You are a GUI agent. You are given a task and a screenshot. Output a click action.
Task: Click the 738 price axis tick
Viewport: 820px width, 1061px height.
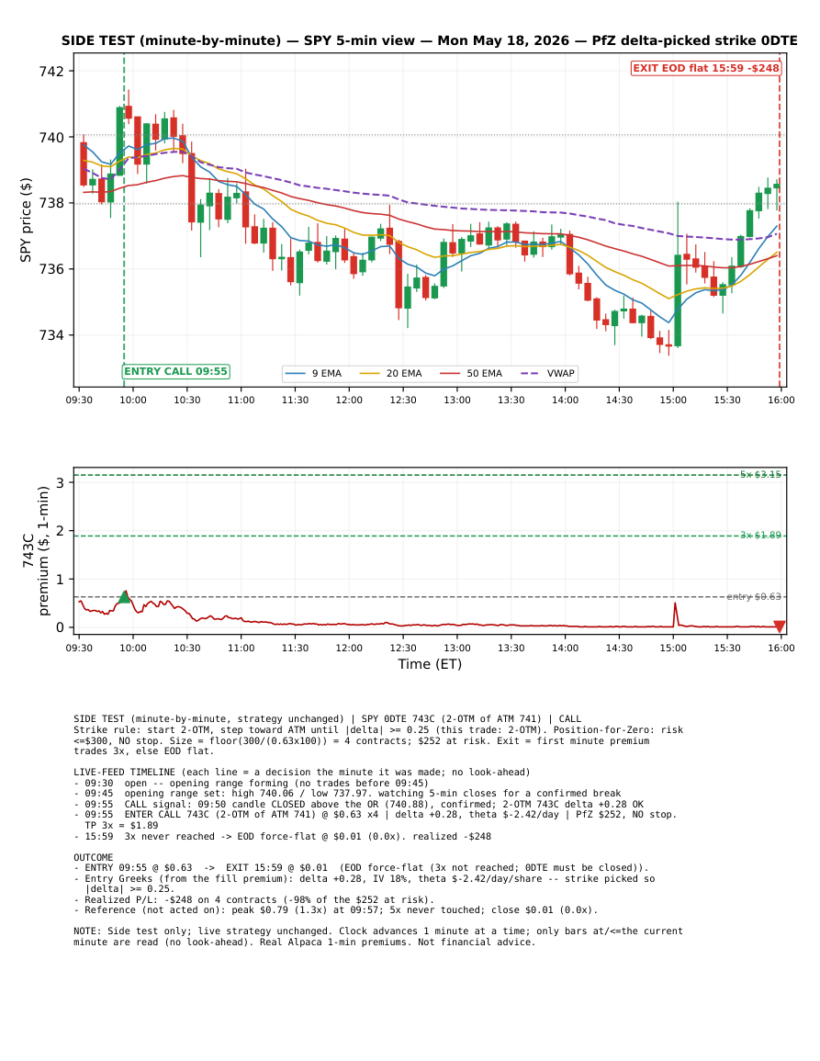coord(52,203)
